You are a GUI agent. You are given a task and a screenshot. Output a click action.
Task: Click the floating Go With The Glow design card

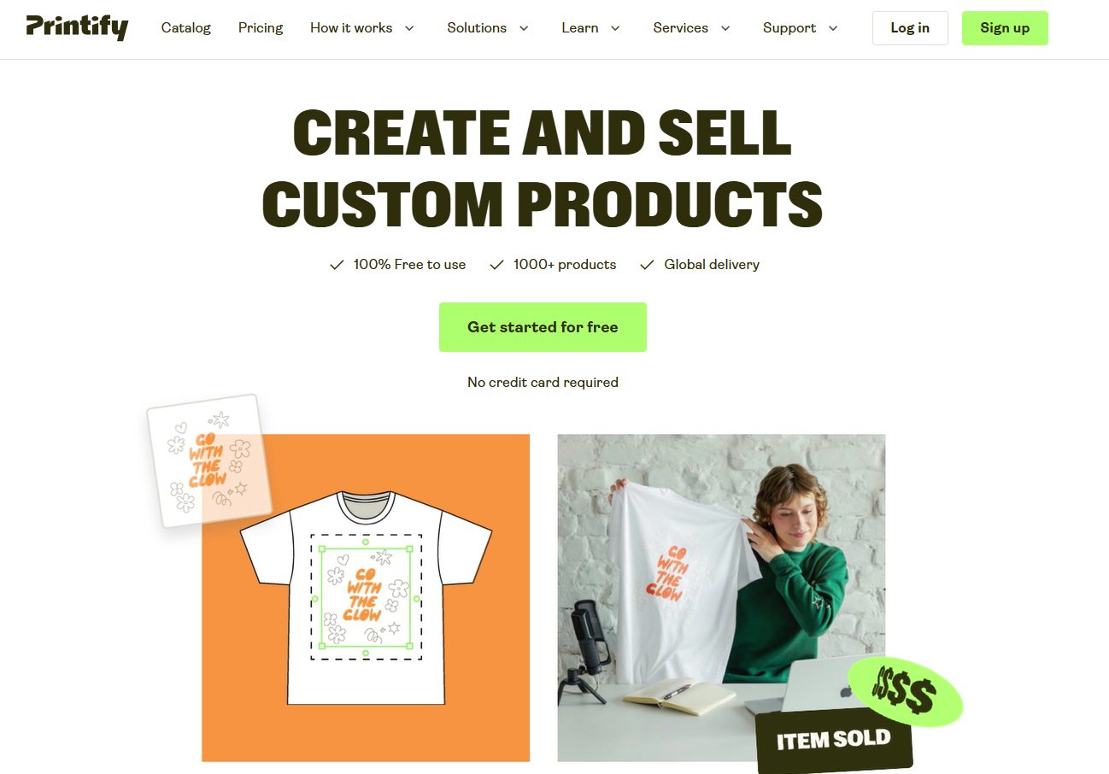209,460
